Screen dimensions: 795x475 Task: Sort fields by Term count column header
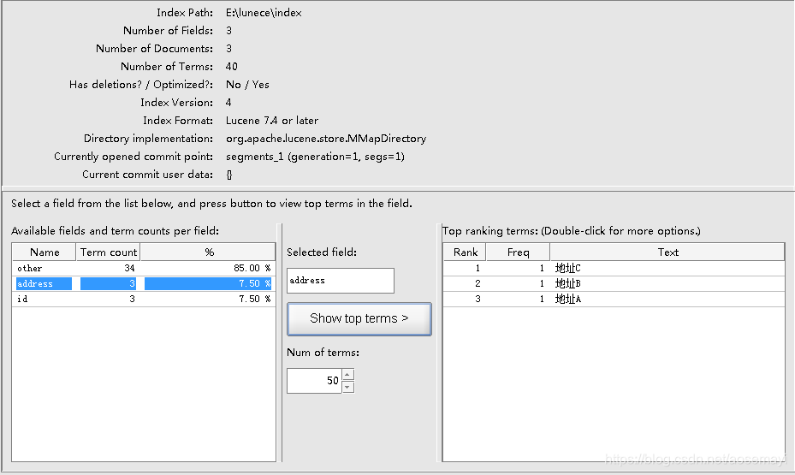point(108,252)
